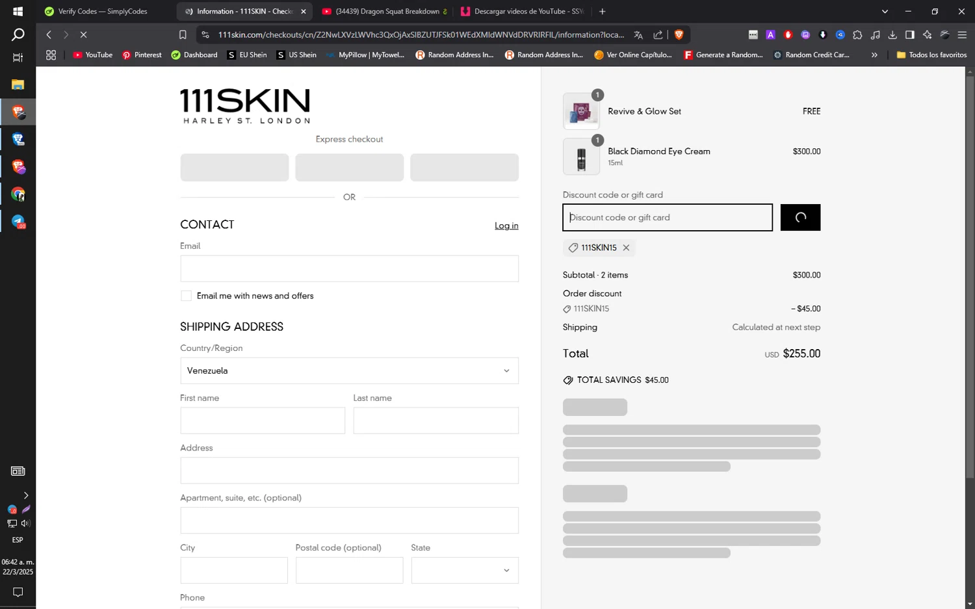This screenshot has width=975, height=609.
Task: Click the Black Diamond Eye Cream thumbnail
Action: [x=581, y=157]
